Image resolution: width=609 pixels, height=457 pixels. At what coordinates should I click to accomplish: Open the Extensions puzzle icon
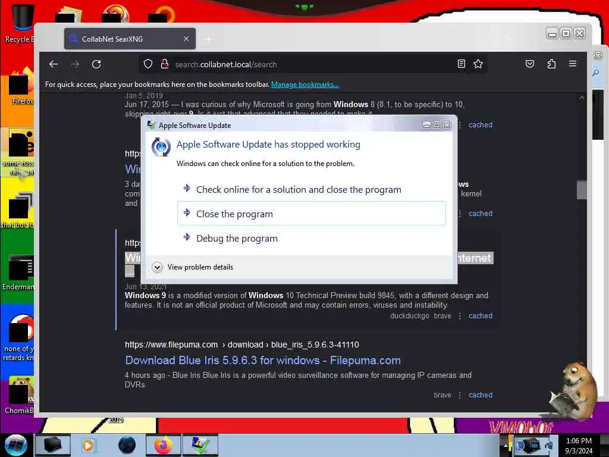click(551, 64)
